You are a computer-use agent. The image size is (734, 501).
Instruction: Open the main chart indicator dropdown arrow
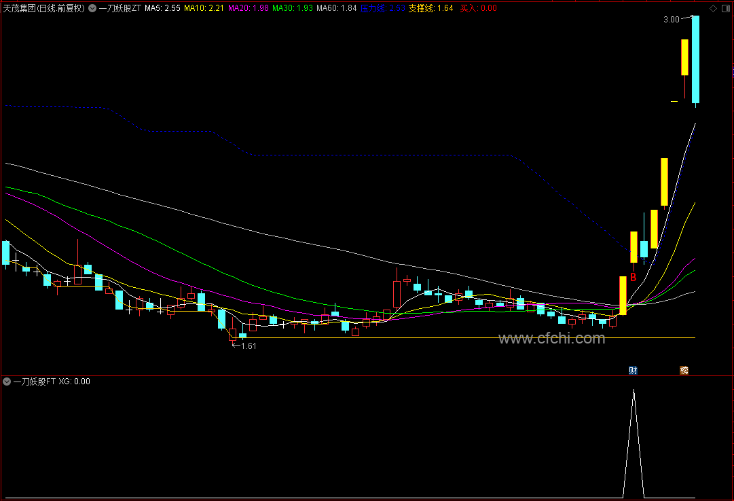pos(92,8)
